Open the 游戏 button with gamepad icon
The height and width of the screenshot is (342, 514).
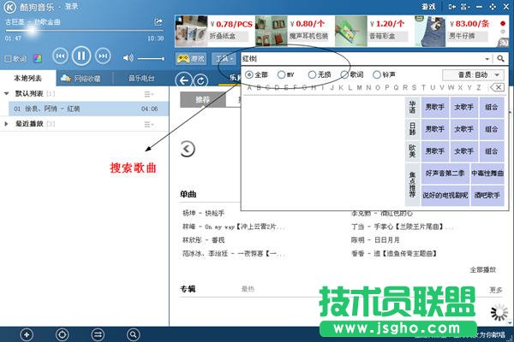[x=191, y=59]
